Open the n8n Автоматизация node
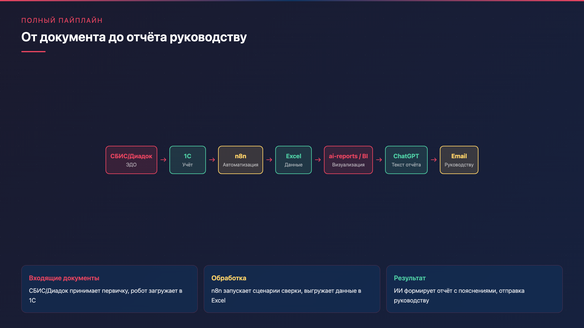This screenshot has width=584, height=328. point(240,160)
